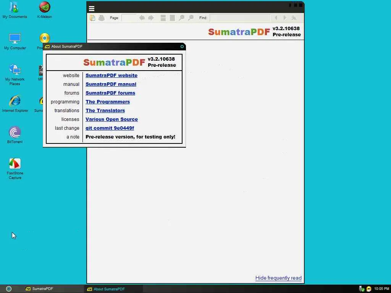Toggle the match case icon
Image resolution: width=391 pixels, height=293 pixels.
click(x=294, y=18)
